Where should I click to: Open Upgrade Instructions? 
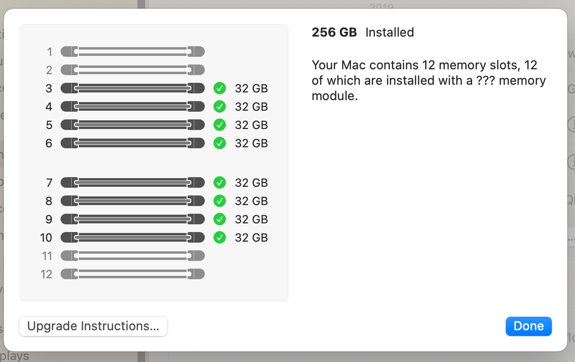point(93,326)
